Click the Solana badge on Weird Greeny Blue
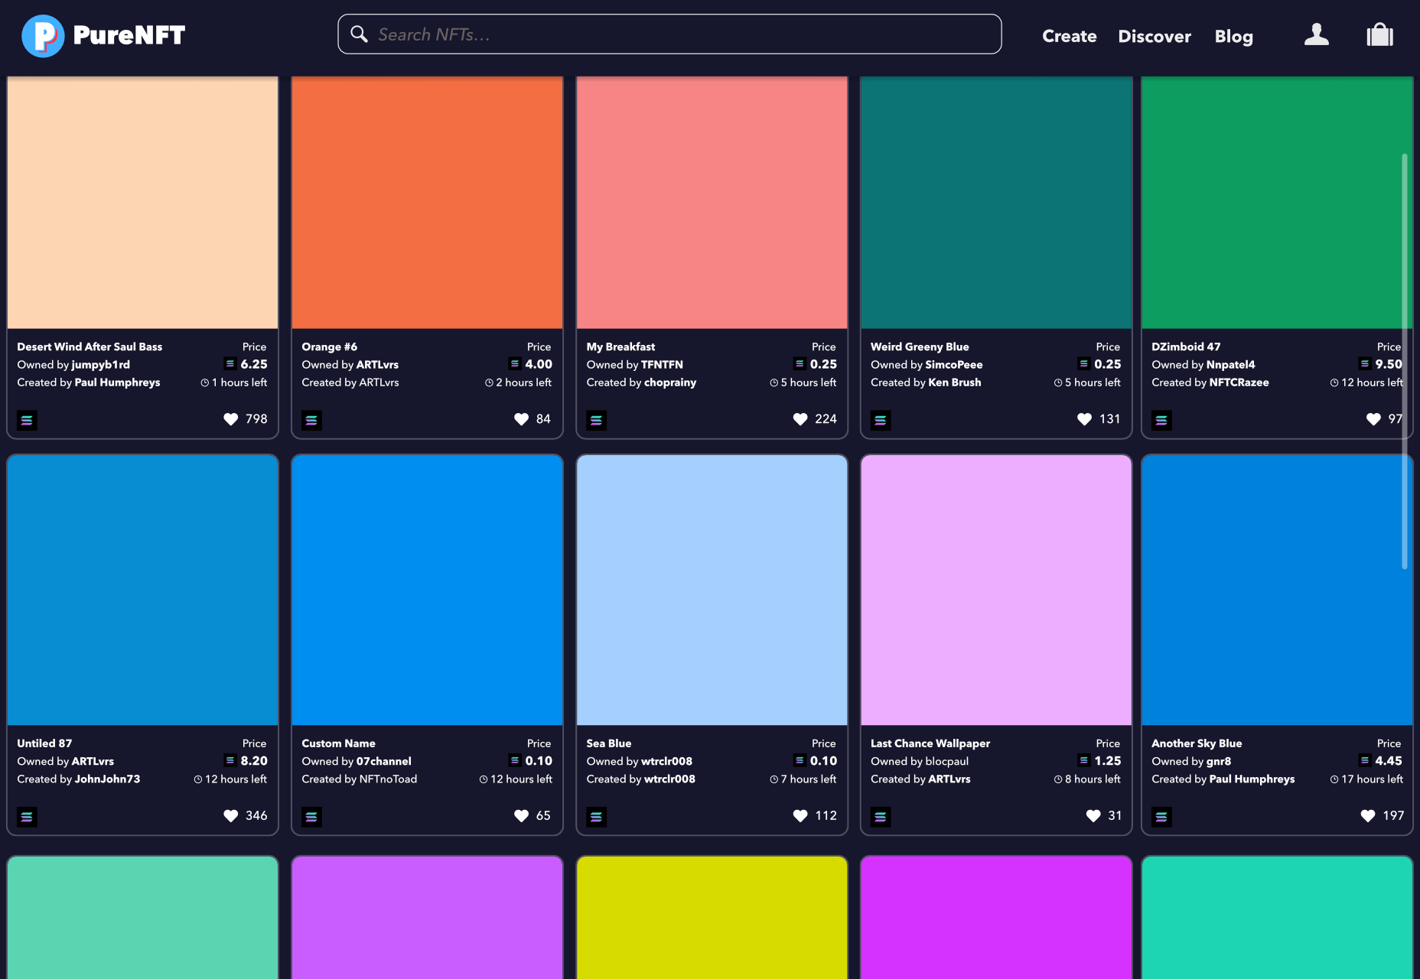The width and height of the screenshot is (1420, 979). pyautogui.click(x=881, y=420)
